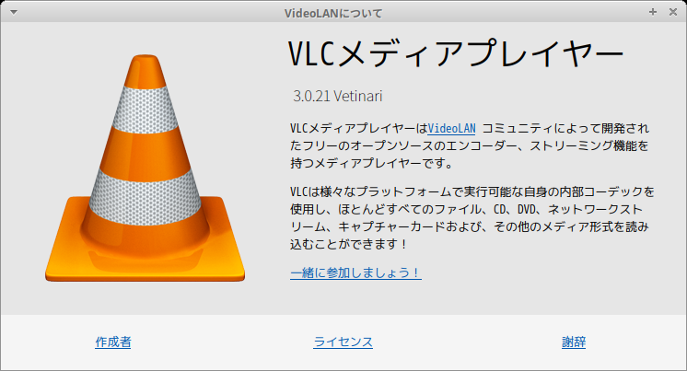Image resolution: width=687 pixels, height=371 pixels.
Task: Click the paragraph starting VLCは様々な
Action: pos(472,217)
